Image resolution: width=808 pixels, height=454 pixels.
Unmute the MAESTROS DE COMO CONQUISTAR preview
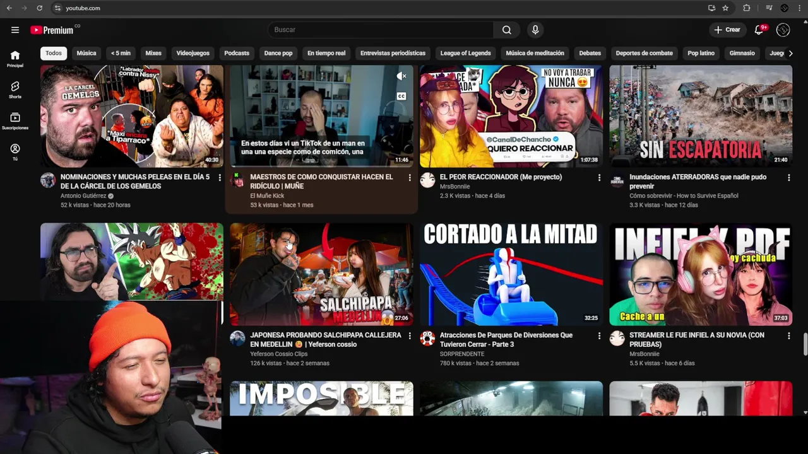click(401, 76)
